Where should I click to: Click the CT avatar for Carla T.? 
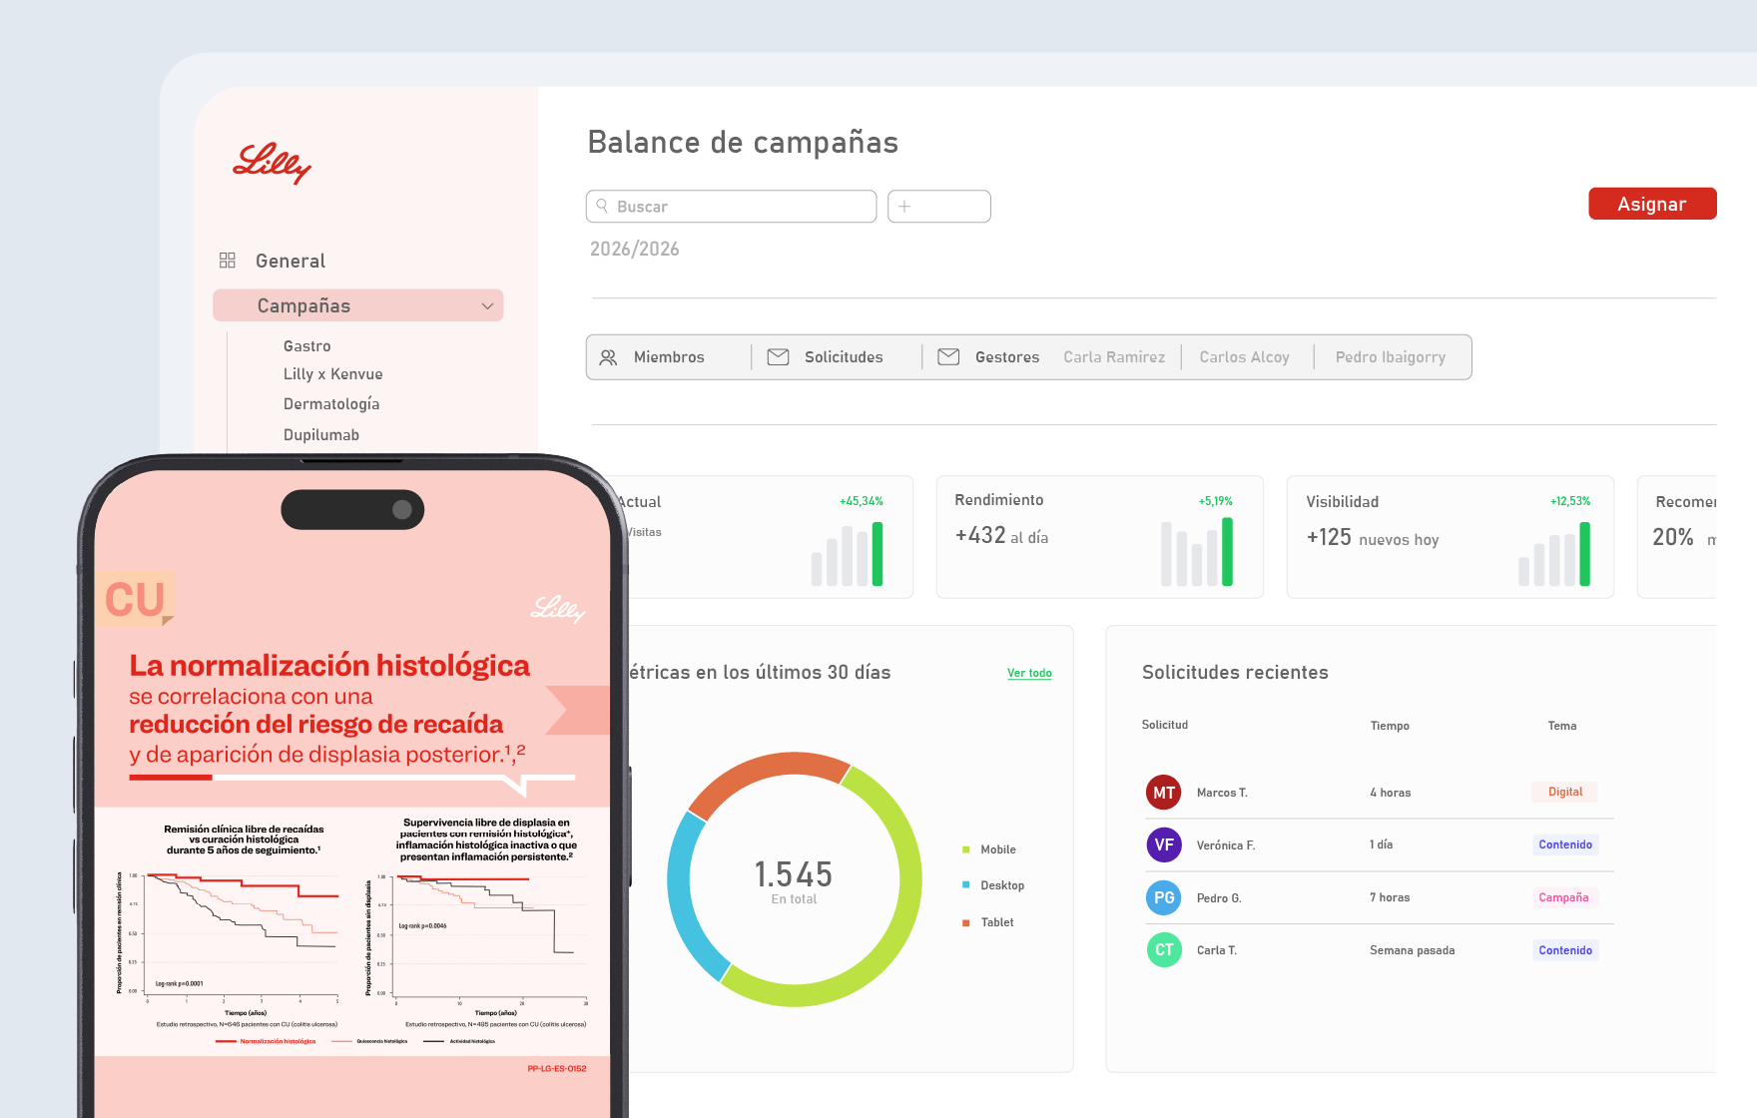pos(1164,949)
